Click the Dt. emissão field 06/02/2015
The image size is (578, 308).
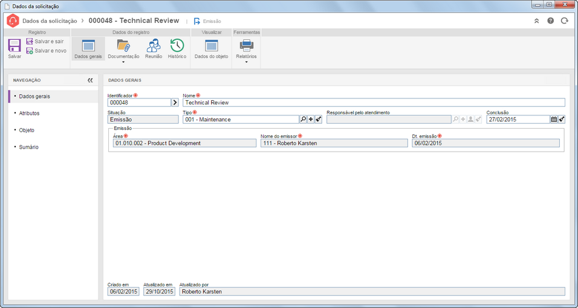tap(485, 143)
